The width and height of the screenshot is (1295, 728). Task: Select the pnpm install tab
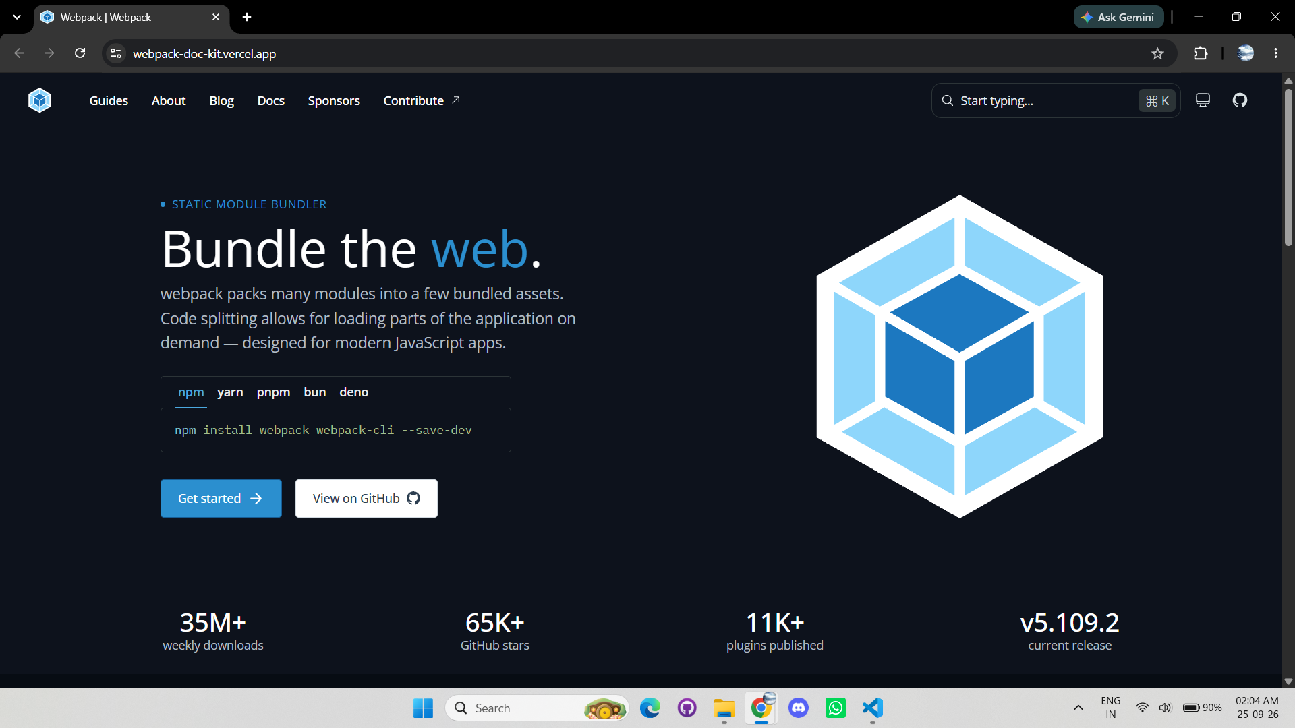point(273,392)
